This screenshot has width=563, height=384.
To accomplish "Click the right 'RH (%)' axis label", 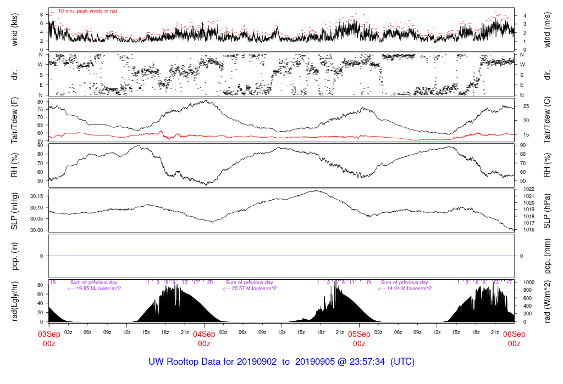I will pos(547,166).
